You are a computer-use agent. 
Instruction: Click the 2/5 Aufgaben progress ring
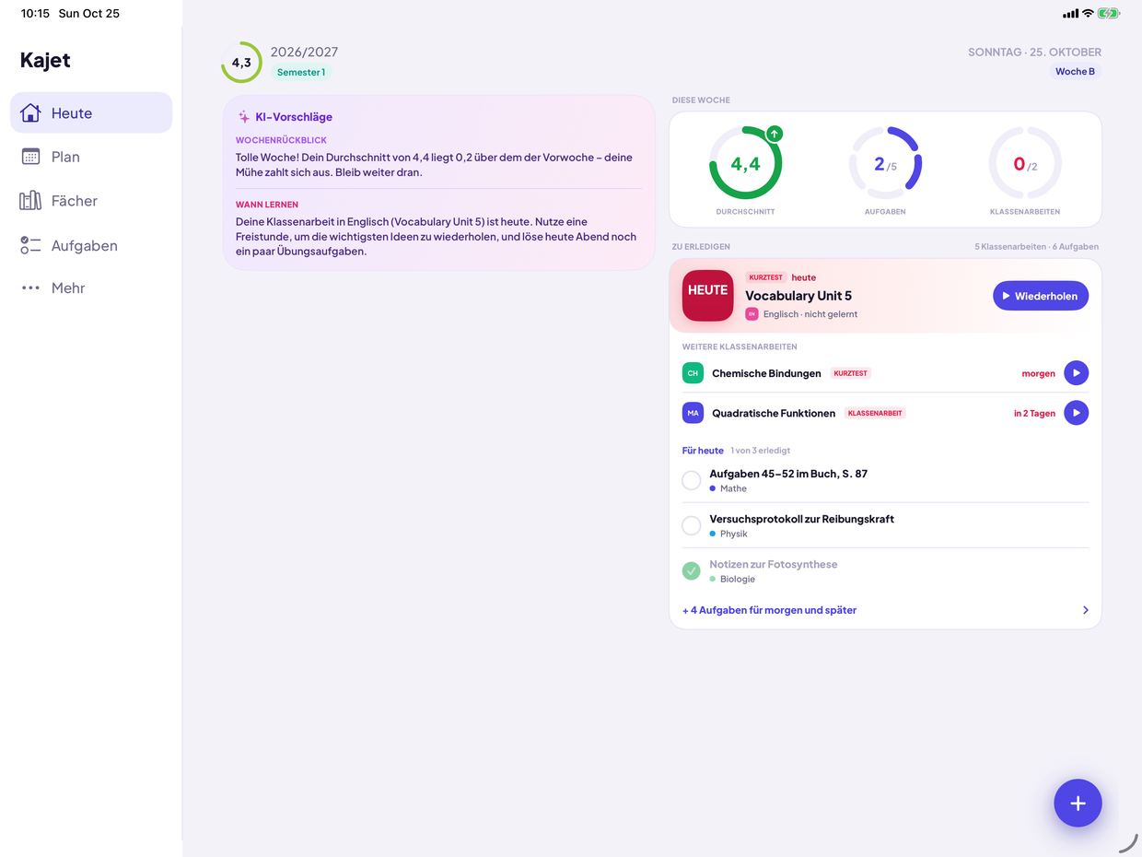[885, 164]
